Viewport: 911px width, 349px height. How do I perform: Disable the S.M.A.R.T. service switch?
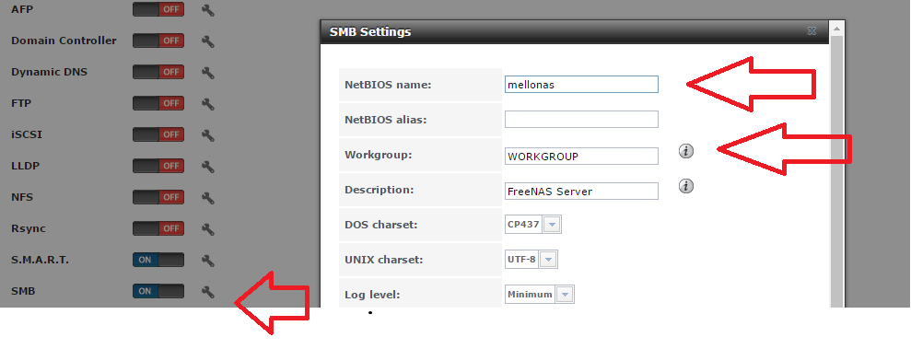pos(158,261)
